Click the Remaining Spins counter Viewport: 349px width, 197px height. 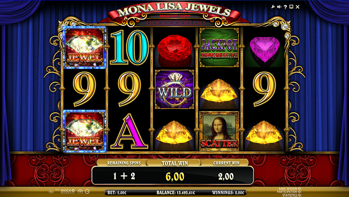point(124,176)
